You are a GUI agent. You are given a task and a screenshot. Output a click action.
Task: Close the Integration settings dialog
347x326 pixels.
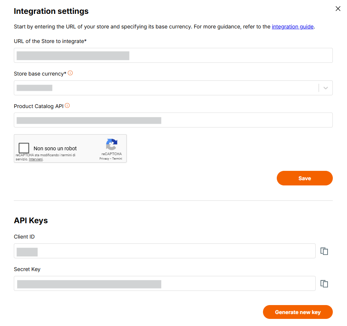[x=338, y=9]
